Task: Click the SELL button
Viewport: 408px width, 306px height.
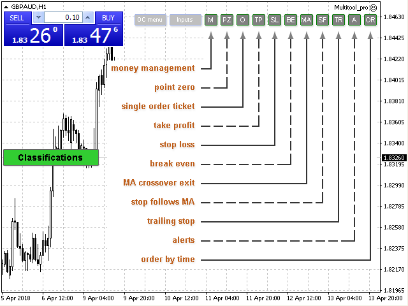Action: pos(17,18)
